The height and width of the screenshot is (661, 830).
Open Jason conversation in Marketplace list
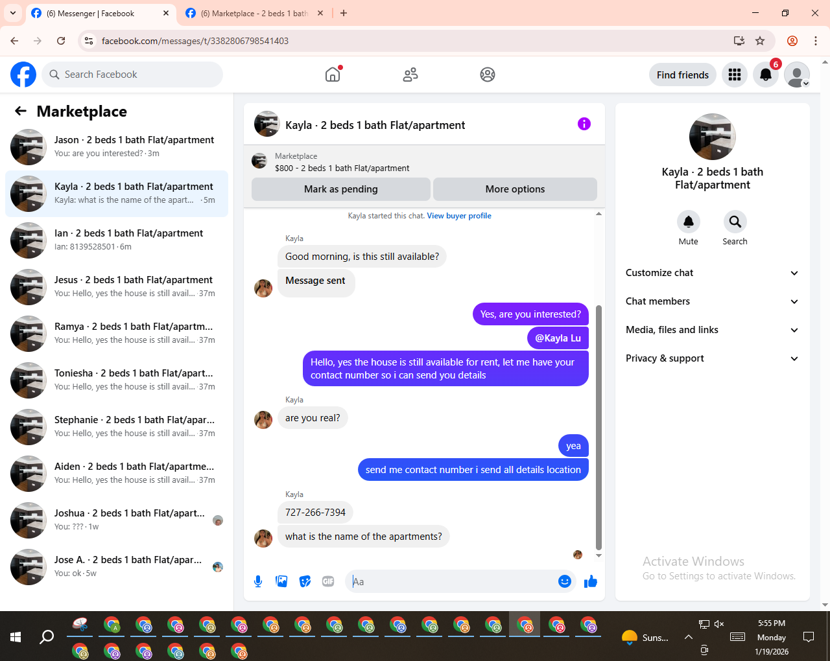coord(117,147)
